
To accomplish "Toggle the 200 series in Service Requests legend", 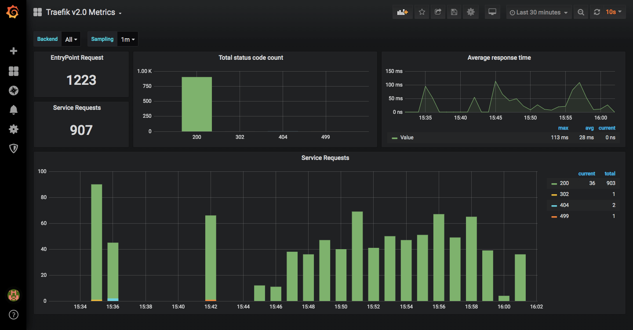I will tap(564, 183).
